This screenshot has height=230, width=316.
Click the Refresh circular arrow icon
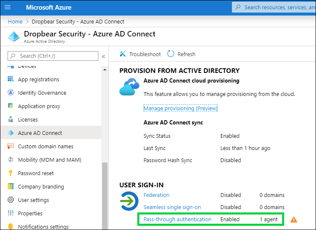coord(170,54)
